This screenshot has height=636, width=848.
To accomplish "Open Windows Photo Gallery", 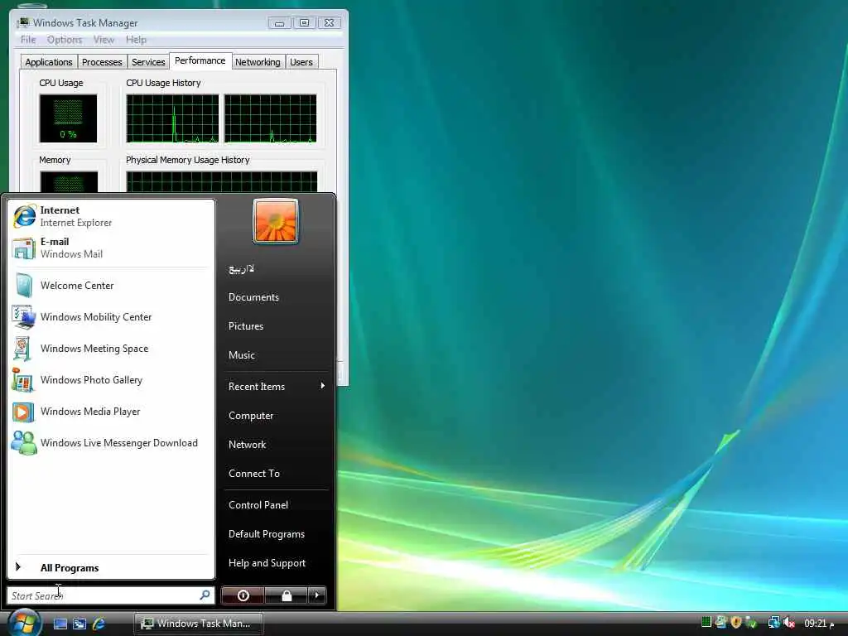I will [111, 380].
